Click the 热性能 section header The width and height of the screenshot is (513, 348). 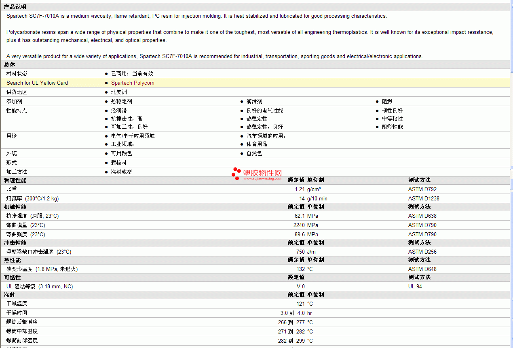[x=12, y=260]
